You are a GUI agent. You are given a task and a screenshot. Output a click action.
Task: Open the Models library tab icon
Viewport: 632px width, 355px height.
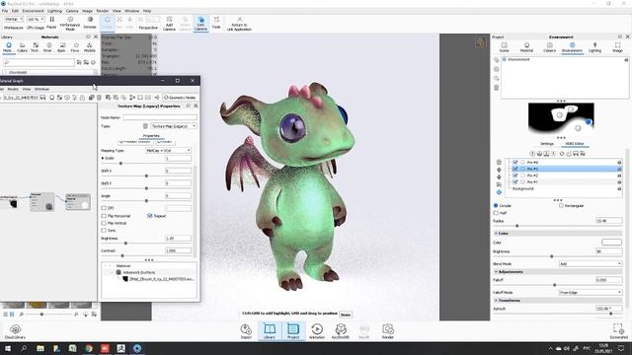click(90, 47)
